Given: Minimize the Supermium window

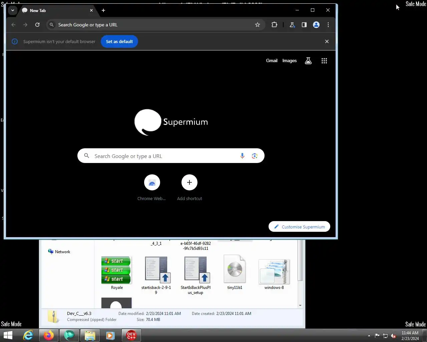Looking at the screenshot, I should (297, 10).
